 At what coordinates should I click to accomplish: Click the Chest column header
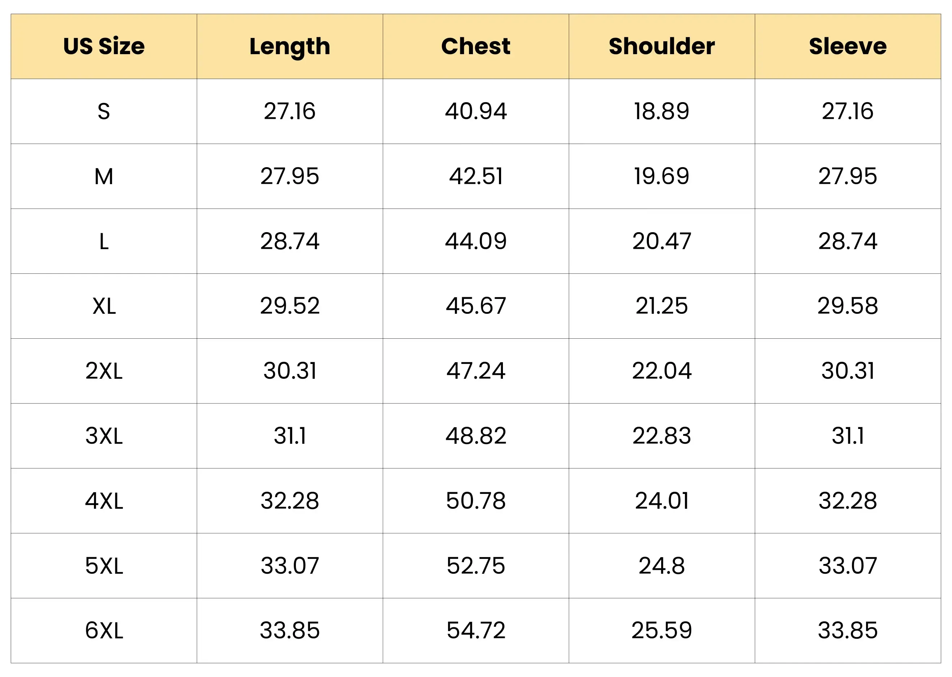(475, 46)
